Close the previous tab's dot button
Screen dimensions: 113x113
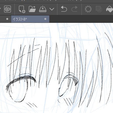pyautogui.click(x=7, y=19)
